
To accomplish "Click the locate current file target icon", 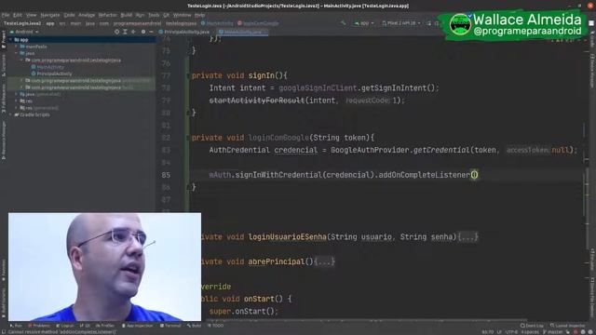I will tap(116, 32).
